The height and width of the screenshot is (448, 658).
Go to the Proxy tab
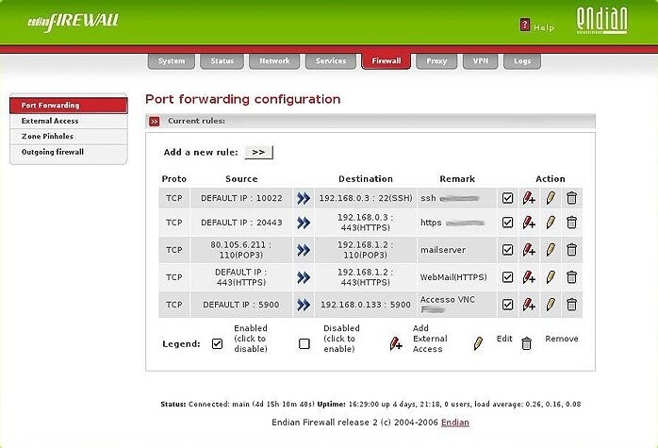436,61
